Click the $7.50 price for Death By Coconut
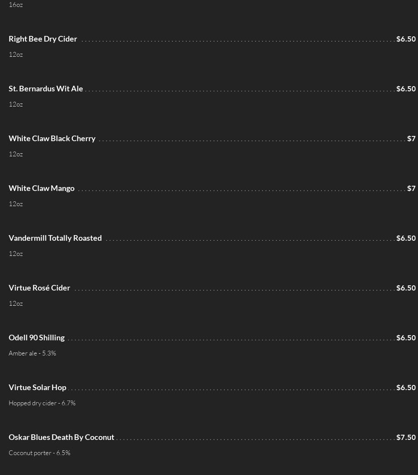 click(406, 437)
